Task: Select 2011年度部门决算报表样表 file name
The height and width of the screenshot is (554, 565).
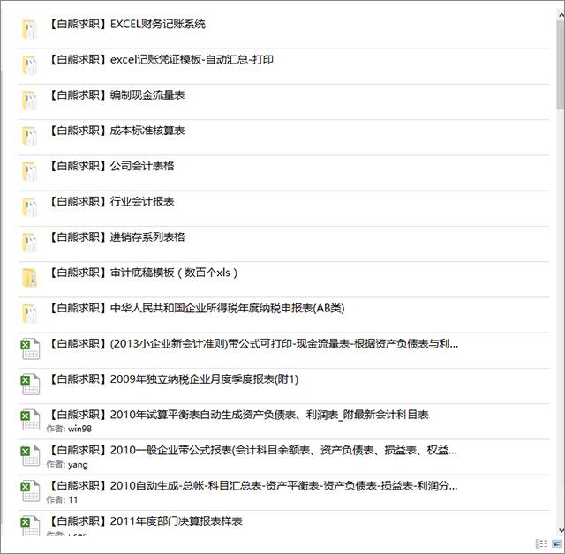Action: tap(145, 521)
